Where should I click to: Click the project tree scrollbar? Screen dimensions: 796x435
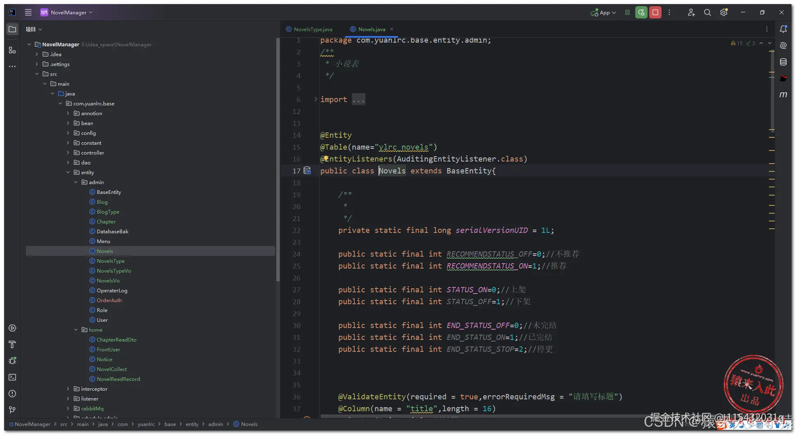click(278, 160)
